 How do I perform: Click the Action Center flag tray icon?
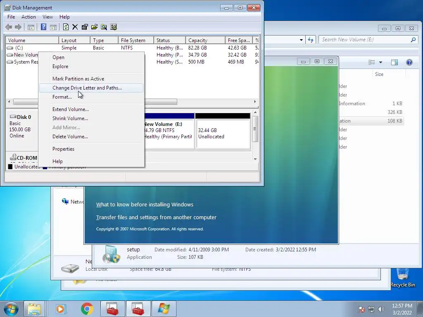[x=361, y=309]
